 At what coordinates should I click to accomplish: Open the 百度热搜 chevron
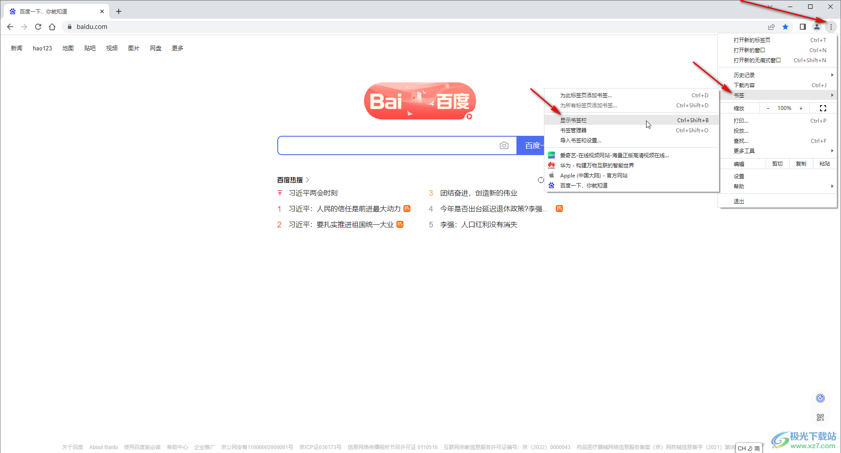click(308, 180)
